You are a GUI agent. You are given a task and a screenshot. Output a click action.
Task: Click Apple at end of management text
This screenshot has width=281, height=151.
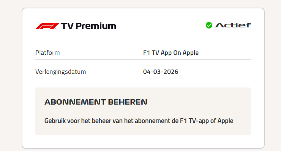(226, 121)
